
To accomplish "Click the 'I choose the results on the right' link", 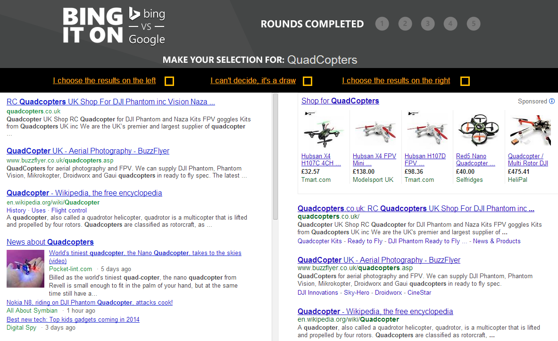I will [x=396, y=81].
